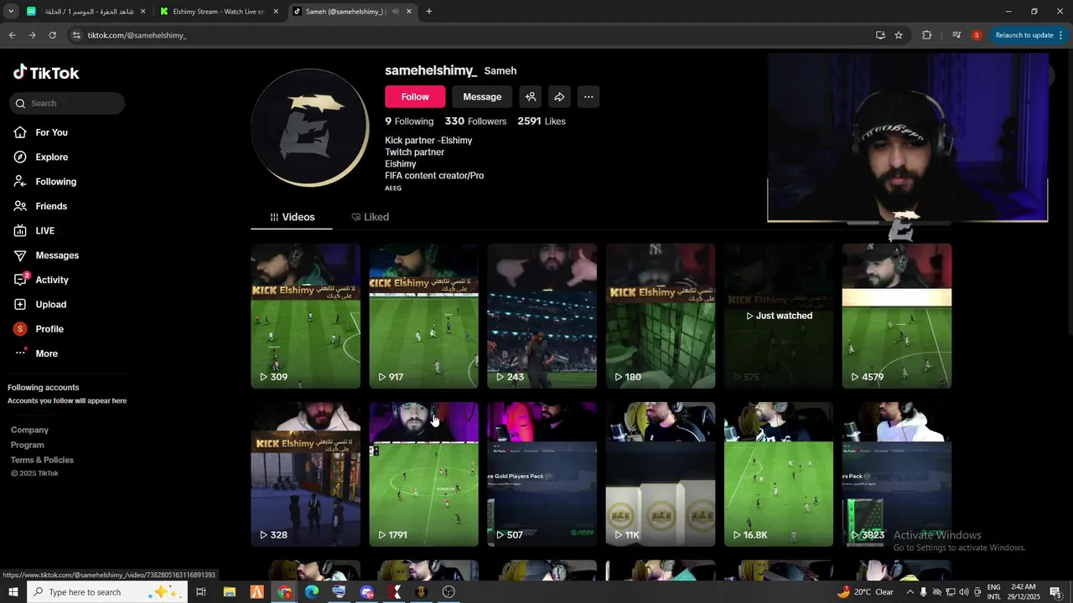Open the video with 328 views

coord(305,474)
